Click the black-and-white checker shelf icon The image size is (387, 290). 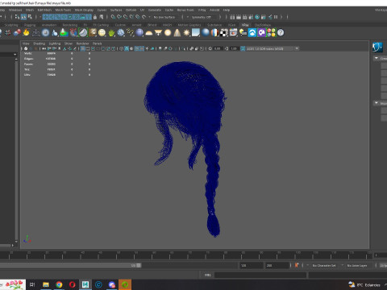[x=224, y=33]
